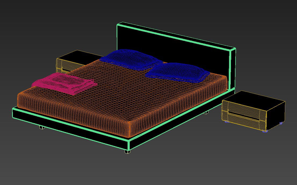Select the bed leg beside right nightstand
297x185 pixels.
coord(206,112)
